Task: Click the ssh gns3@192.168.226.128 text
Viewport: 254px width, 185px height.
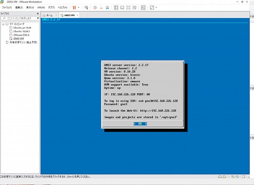Action: click(158, 101)
